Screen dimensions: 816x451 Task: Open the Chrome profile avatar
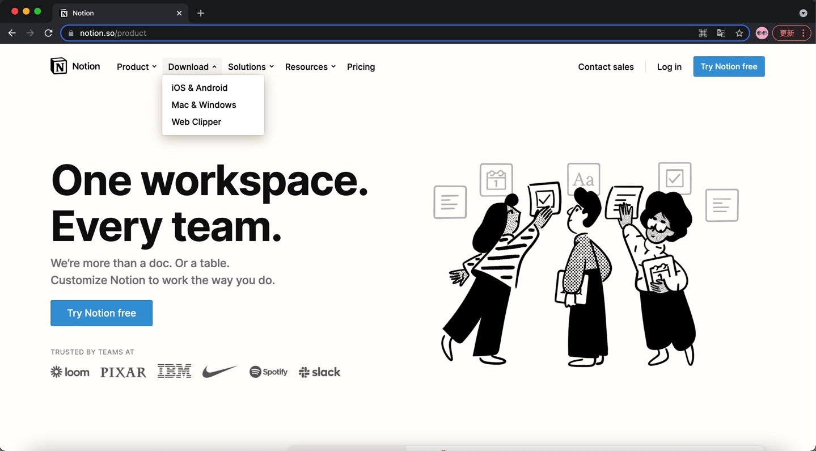[762, 33]
